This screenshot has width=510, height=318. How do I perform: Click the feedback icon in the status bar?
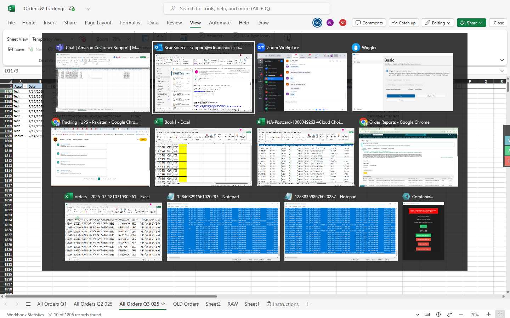(x=450, y=314)
